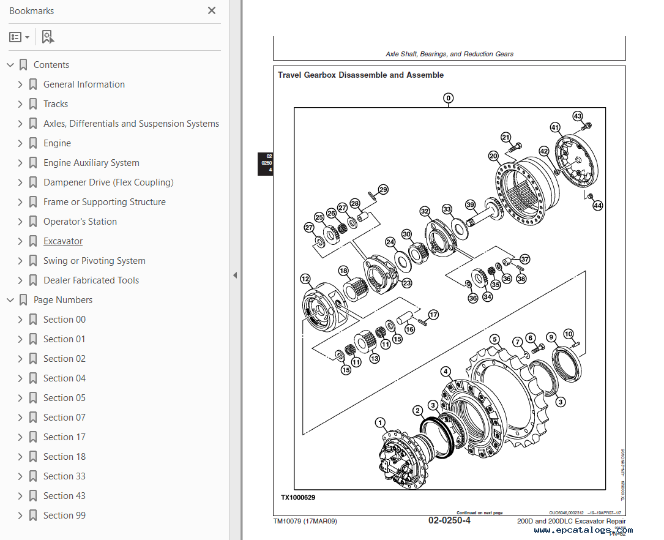Click the TX1000629 figure label
The height and width of the screenshot is (540, 664).
point(298,497)
